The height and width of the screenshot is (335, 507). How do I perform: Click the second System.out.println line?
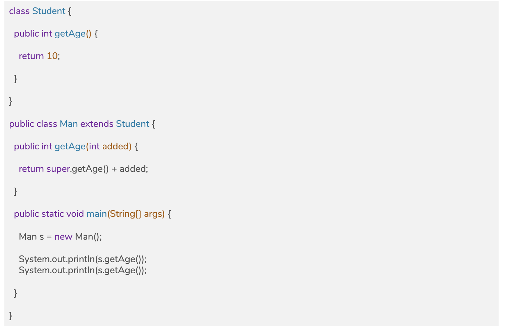pos(83,270)
